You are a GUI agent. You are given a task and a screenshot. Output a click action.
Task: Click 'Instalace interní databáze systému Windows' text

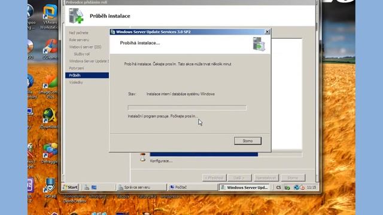181,94
